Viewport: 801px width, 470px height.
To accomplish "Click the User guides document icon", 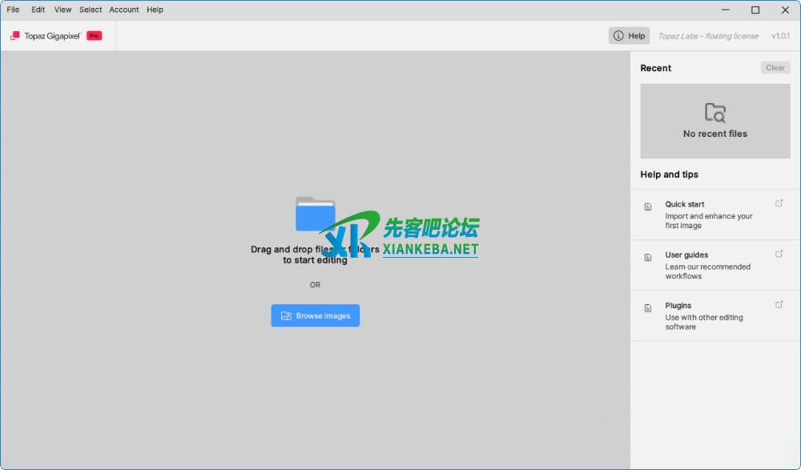I will [x=648, y=257].
